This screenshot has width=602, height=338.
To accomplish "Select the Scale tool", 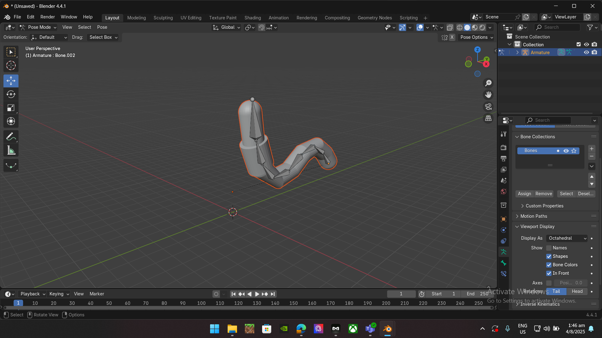I will [11, 108].
